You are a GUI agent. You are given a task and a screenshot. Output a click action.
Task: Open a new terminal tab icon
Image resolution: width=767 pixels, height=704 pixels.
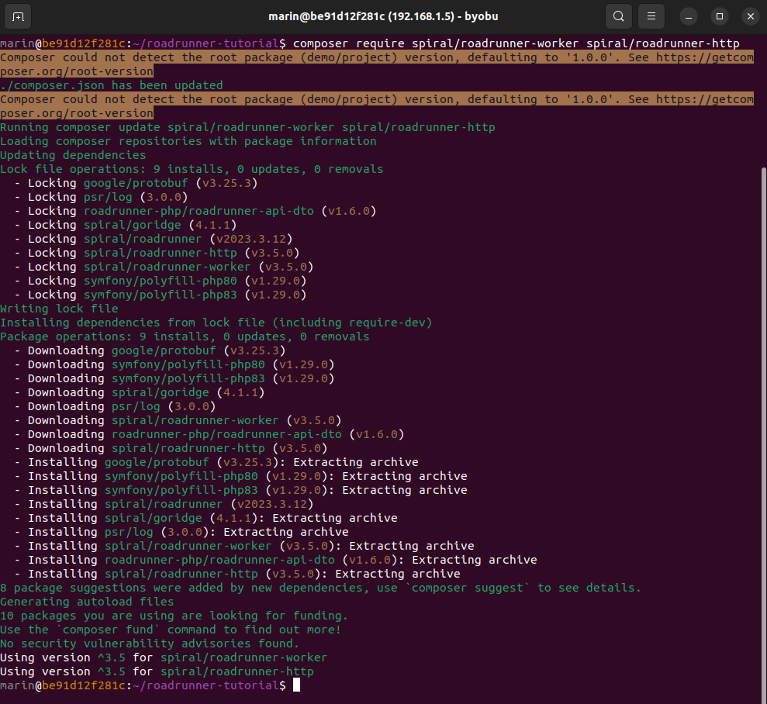pyautogui.click(x=18, y=16)
